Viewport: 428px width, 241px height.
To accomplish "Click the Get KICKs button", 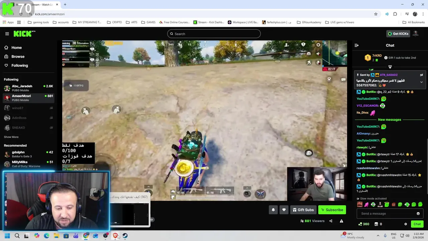I will [398, 34].
